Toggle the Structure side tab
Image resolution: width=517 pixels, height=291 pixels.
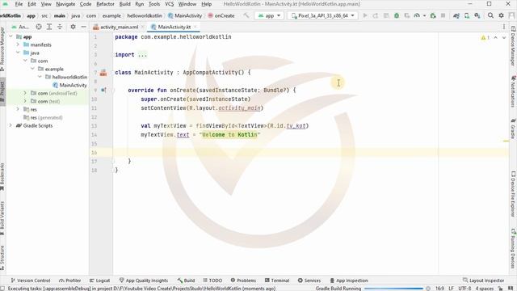coord(2,258)
